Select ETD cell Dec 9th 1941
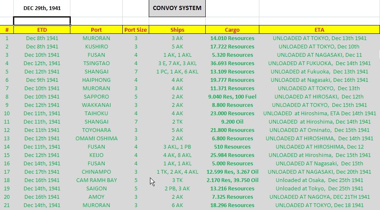This screenshot has height=210, width=380. pyautogui.click(x=42, y=80)
